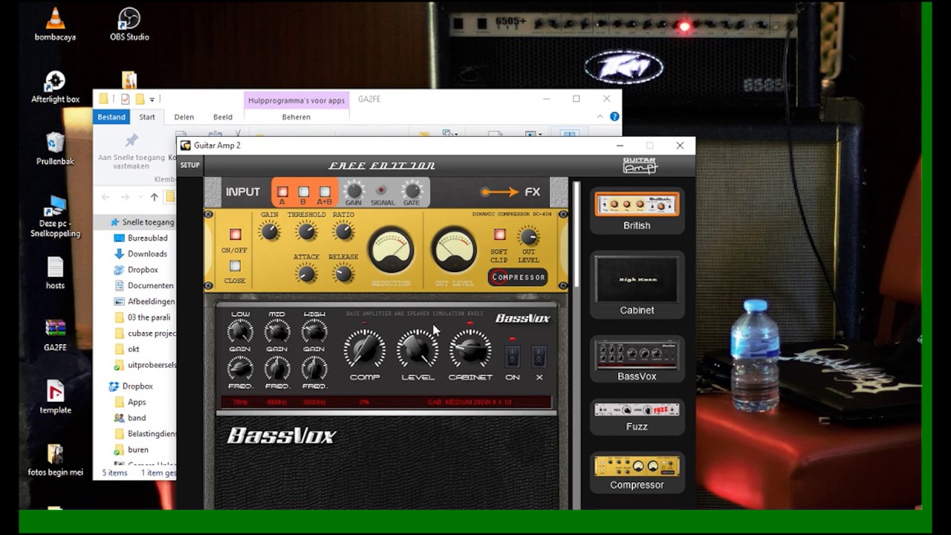This screenshot has height=535, width=951.
Task: Click the SETUP button in Guitar Amp 2
Action: click(x=190, y=165)
